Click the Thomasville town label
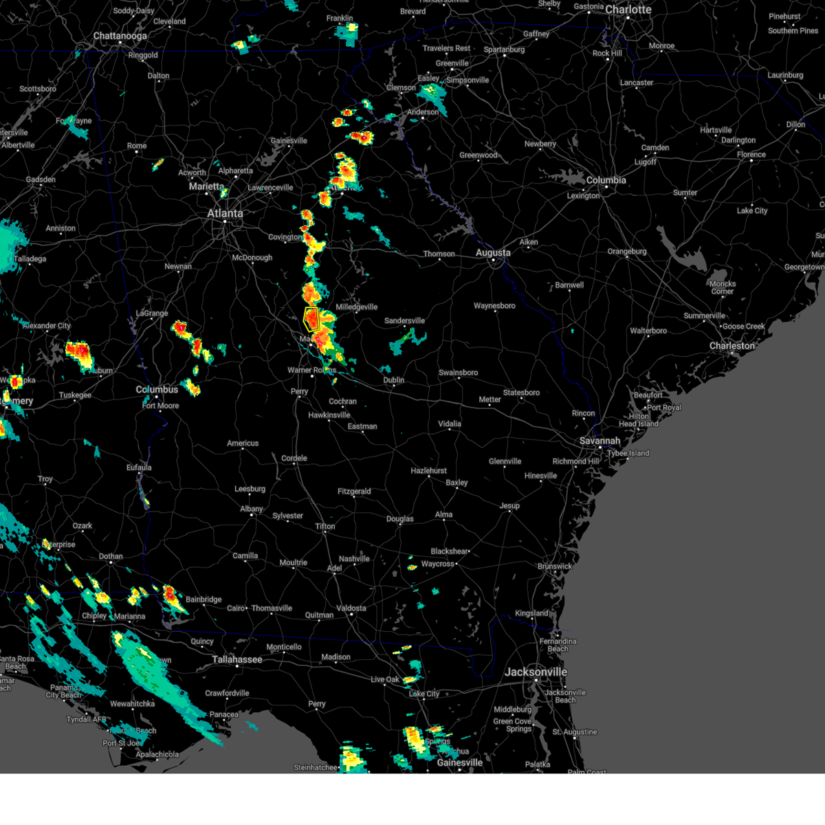The image size is (825, 825). point(272,608)
